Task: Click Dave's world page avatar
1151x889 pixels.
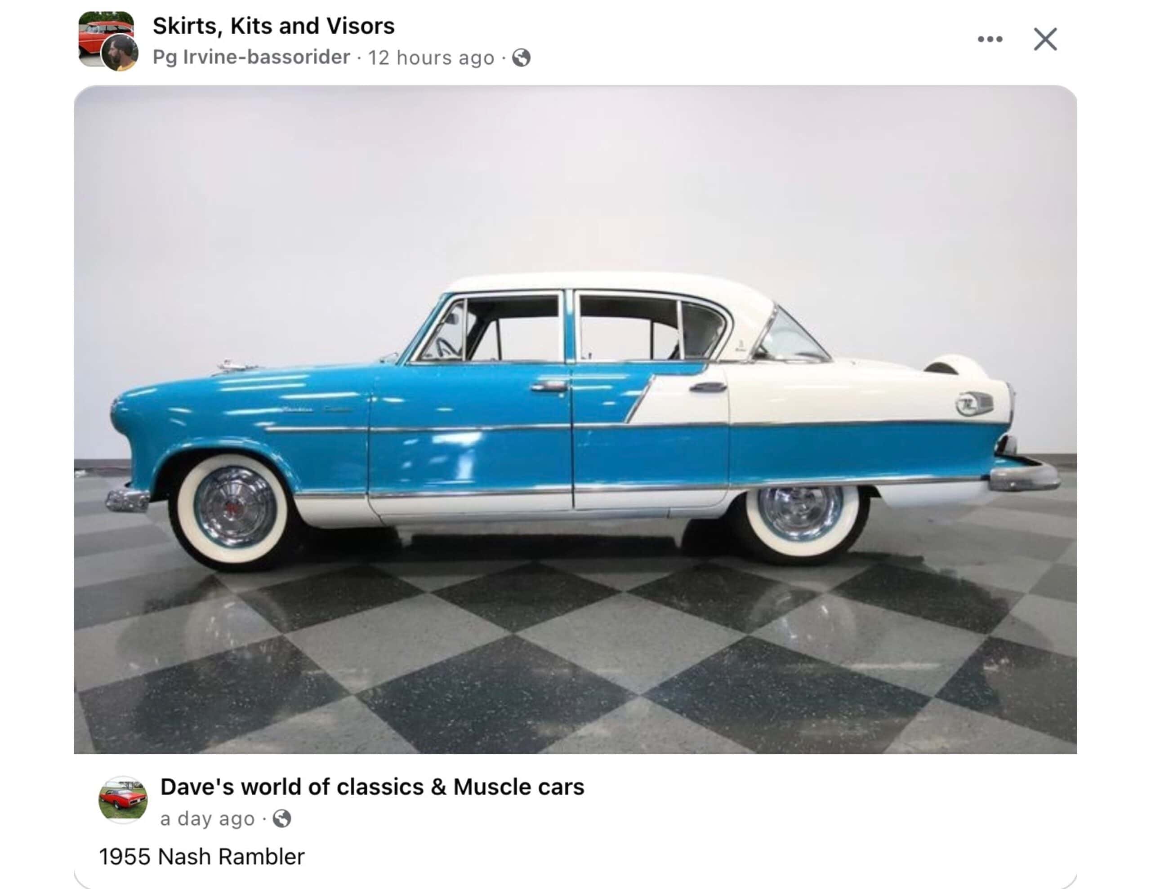Action: (123, 800)
